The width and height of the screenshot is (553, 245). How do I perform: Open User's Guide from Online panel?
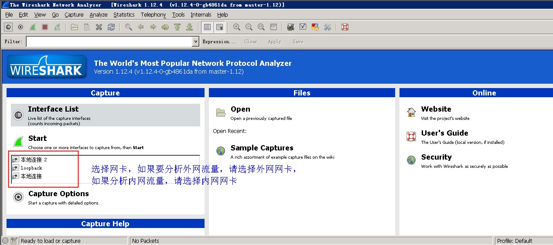pyautogui.click(x=444, y=133)
